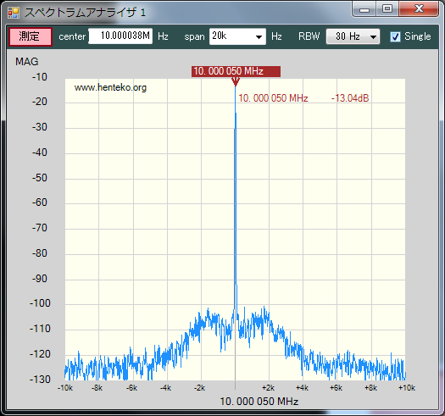Close the spectrum analyzer window
This screenshot has width=445, height=416.
[x=419, y=9]
